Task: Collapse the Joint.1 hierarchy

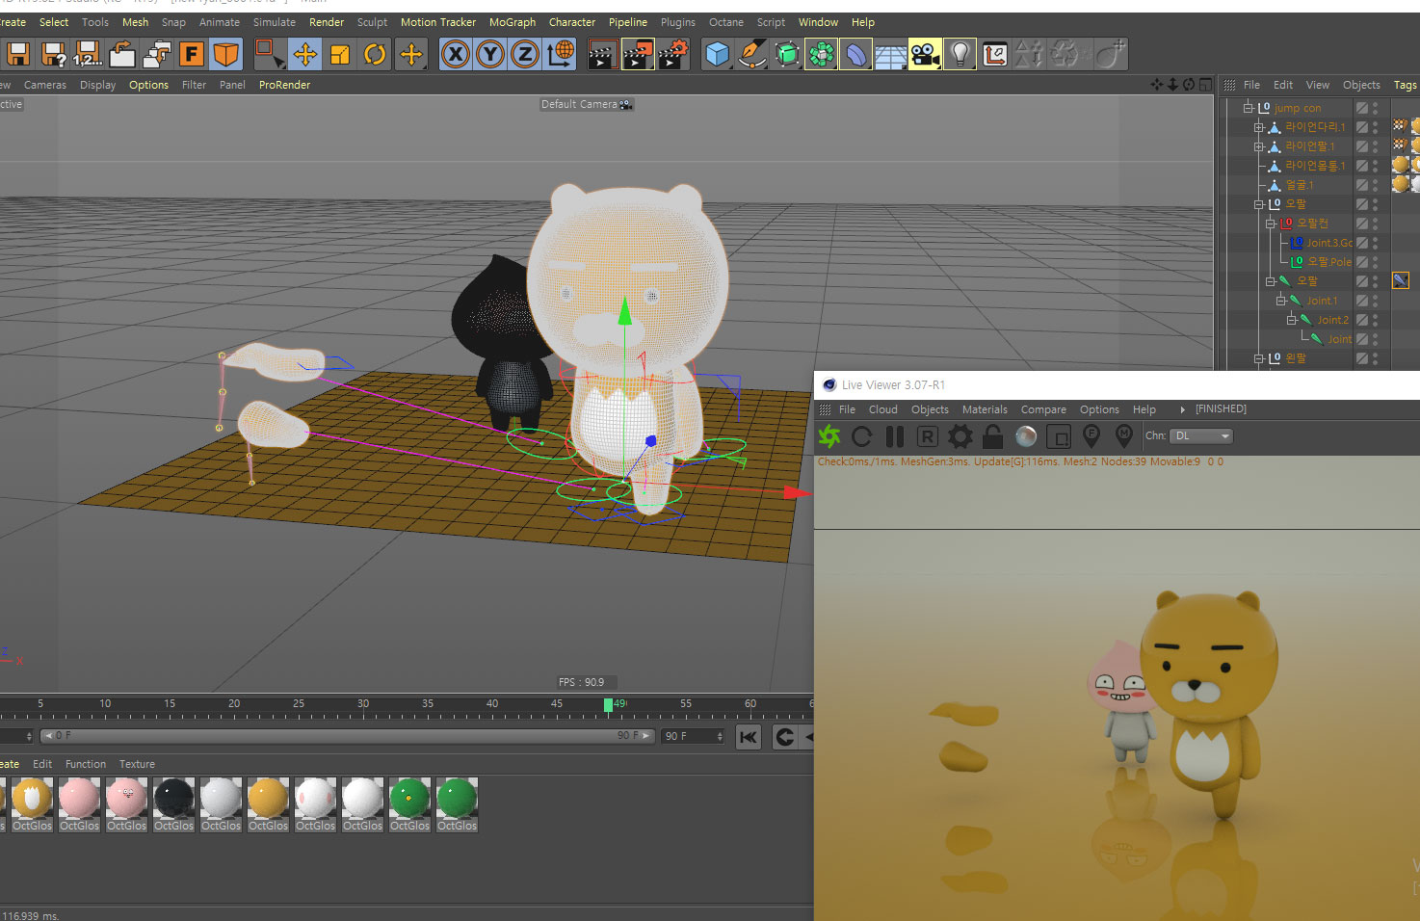Action: tap(1281, 301)
